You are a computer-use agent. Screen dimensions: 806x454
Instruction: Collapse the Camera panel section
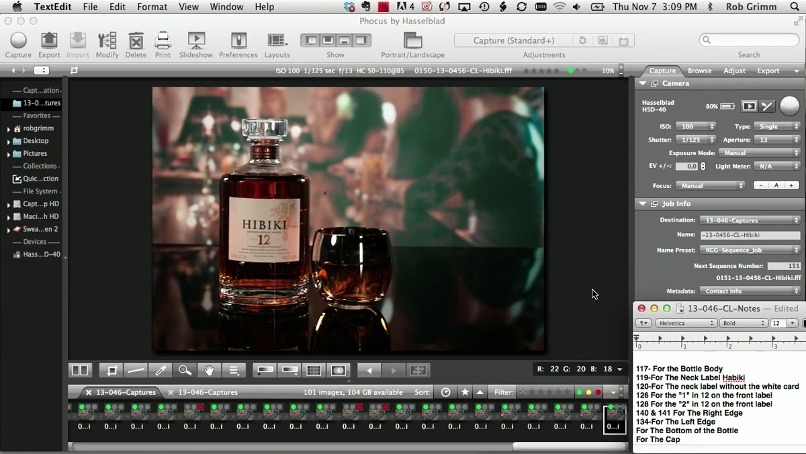coord(643,83)
